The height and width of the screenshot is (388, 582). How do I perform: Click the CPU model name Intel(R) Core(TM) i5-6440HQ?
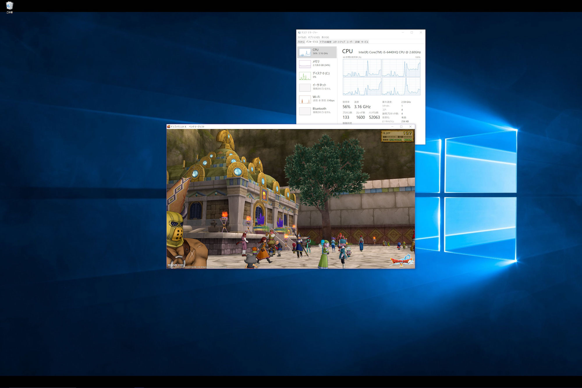point(389,52)
